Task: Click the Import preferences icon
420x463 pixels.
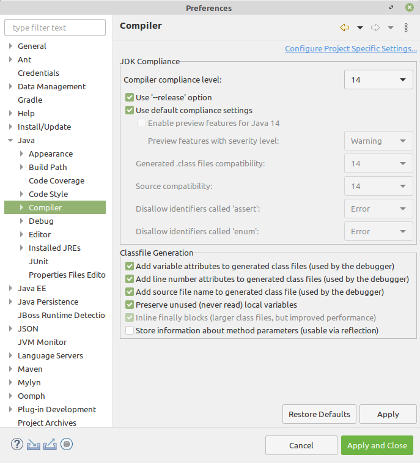Action: pos(34,445)
